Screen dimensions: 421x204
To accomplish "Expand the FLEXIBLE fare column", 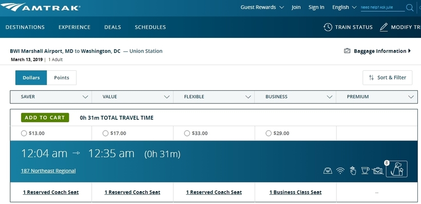I will 214,97.
